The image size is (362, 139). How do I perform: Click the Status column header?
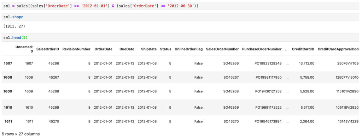click(165, 49)
